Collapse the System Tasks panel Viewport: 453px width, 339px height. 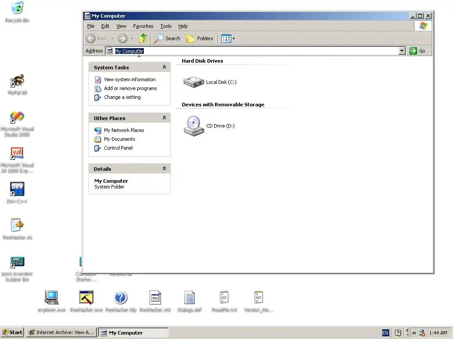pyautogui.click(x=164, y=67)
